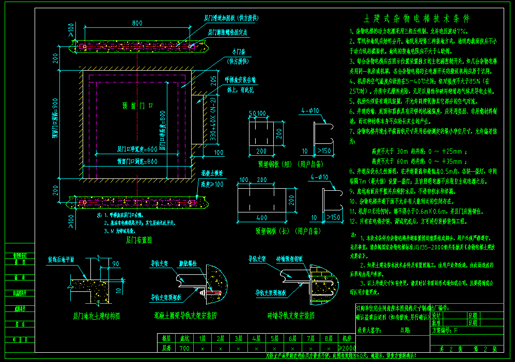Select the 800 dimension above the door rail

click(x=137, y=23)
